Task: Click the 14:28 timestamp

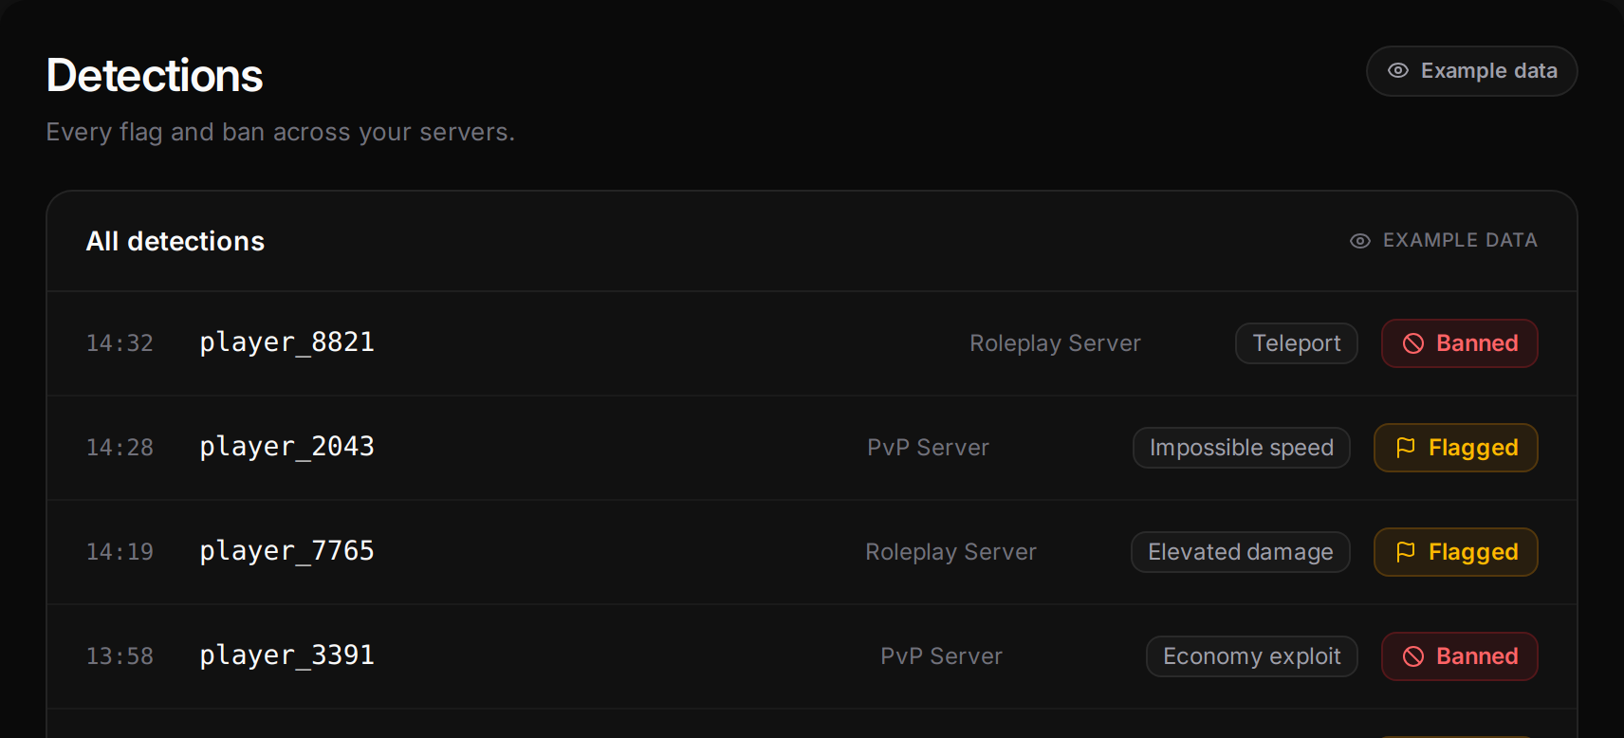Action: coord(120,448)
